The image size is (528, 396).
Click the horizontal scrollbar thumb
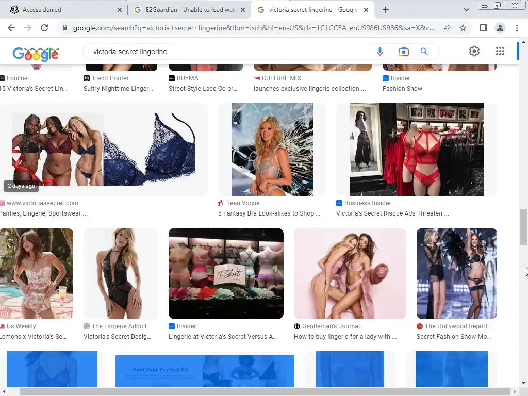[x=266, y=392]
